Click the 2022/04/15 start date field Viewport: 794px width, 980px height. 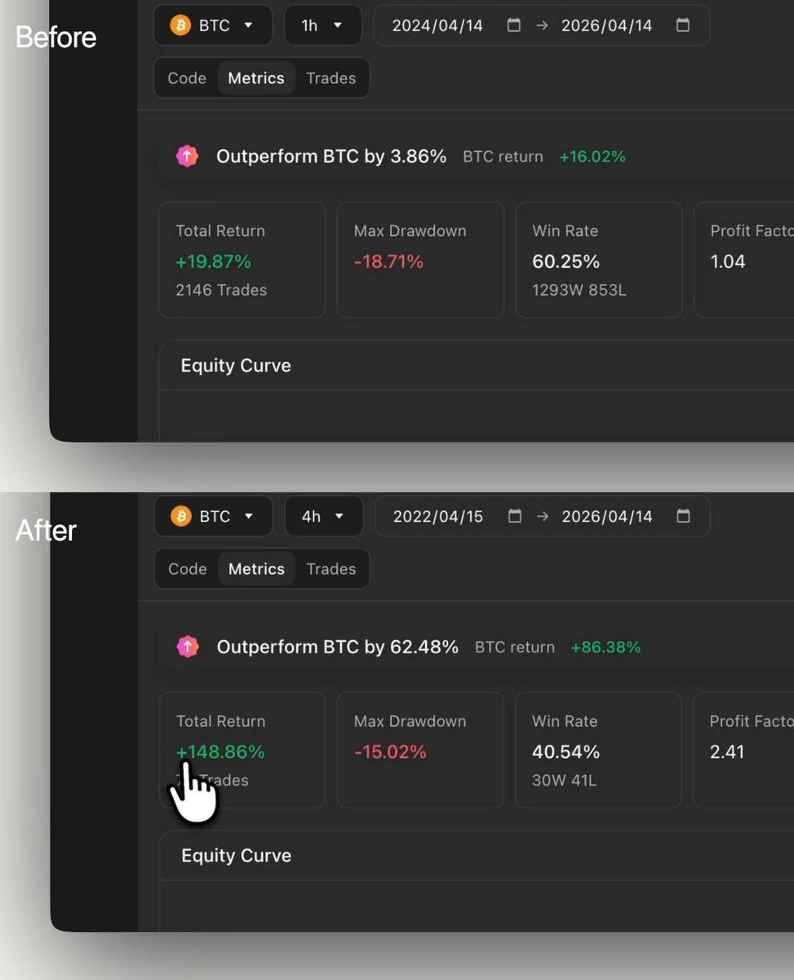(x=438, y=516)
